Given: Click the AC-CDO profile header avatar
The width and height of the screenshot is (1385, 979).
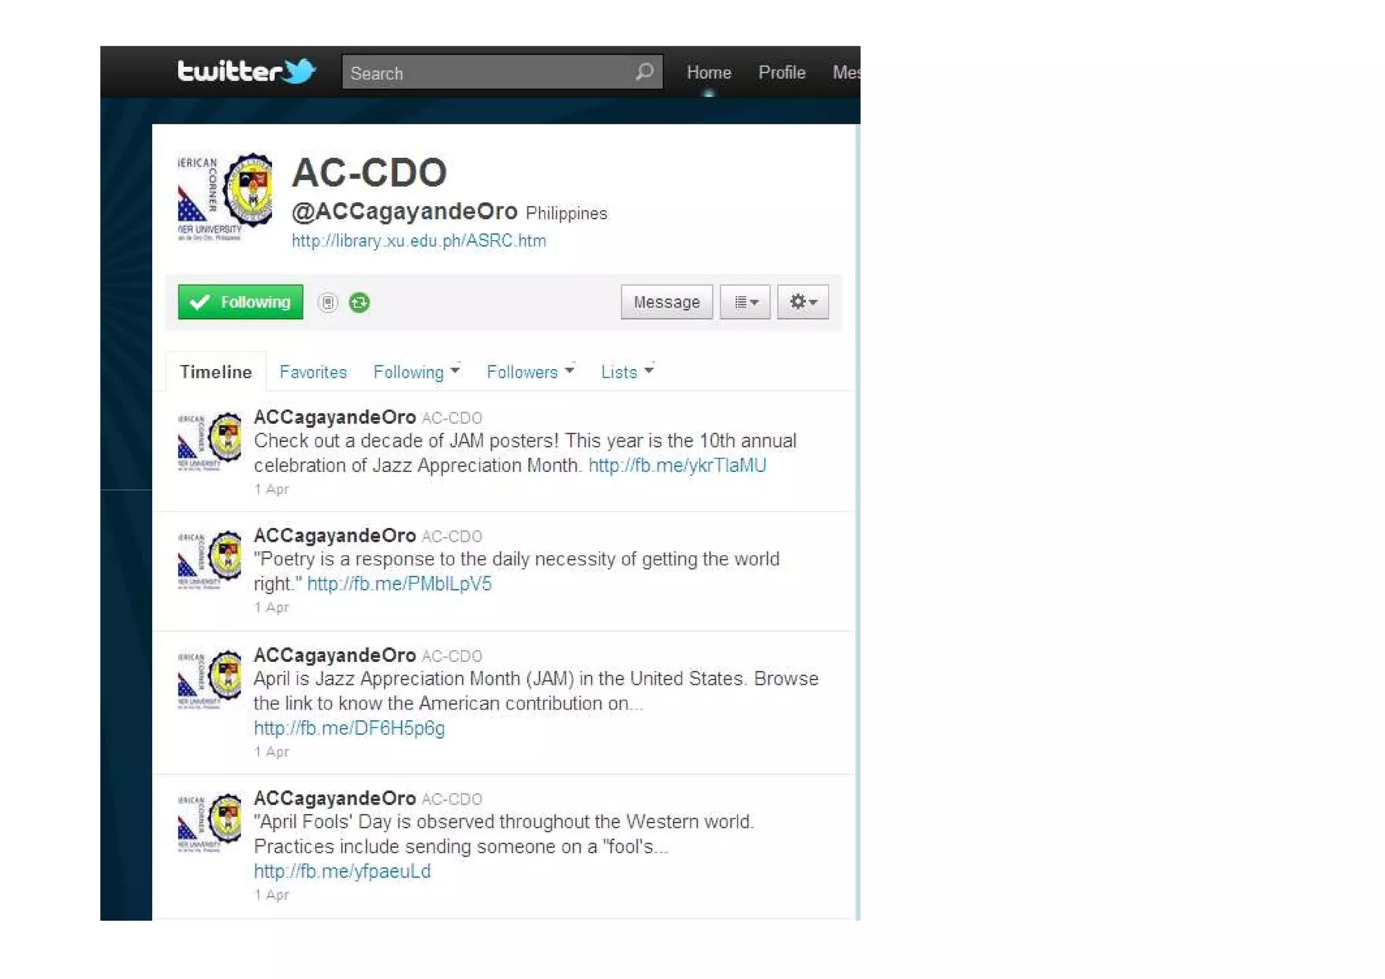Looking at the screenshot, I should pyautogui.click(x=225, y=197).
